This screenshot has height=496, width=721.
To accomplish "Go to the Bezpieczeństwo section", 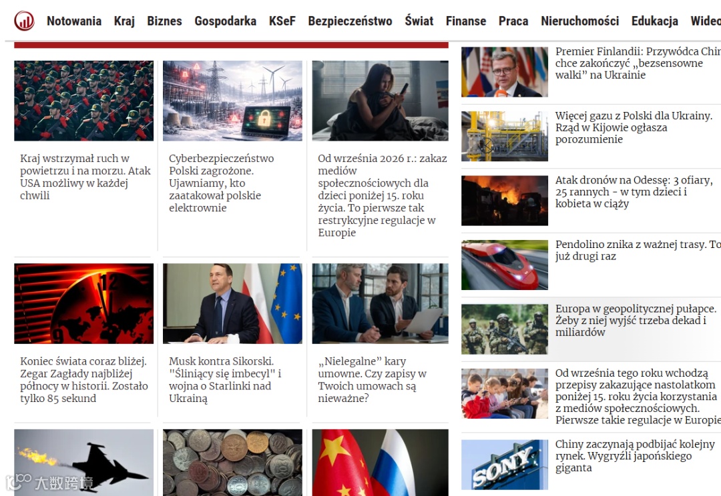I will coord(350,21).
